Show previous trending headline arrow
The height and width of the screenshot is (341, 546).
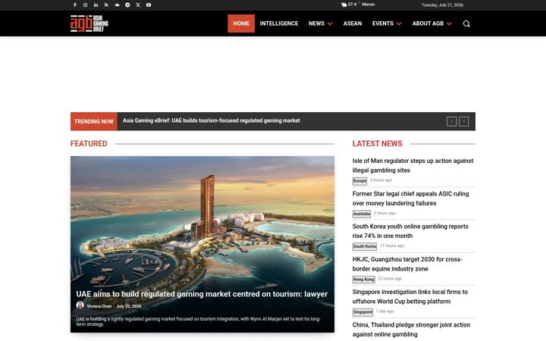[x=452, y=121]
